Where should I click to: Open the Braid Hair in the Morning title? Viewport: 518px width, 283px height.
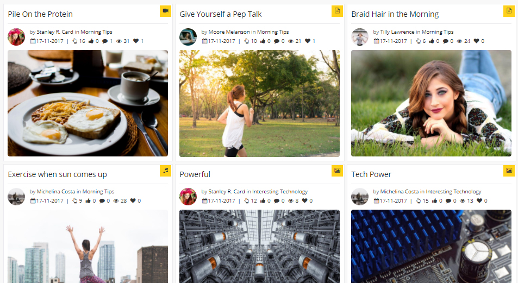click(395, 14)
